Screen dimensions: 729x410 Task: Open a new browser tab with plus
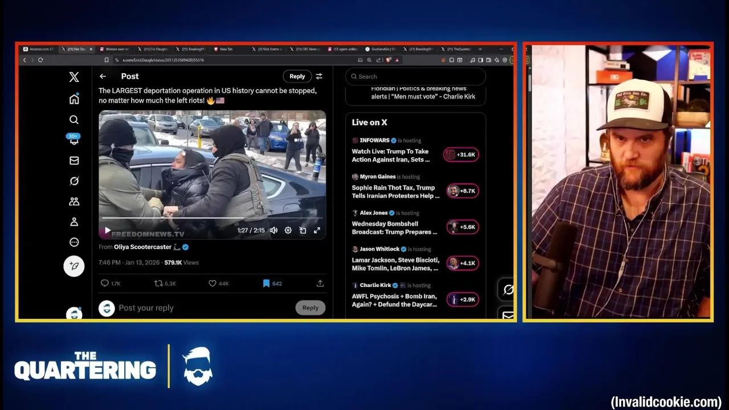coord(480,50)
